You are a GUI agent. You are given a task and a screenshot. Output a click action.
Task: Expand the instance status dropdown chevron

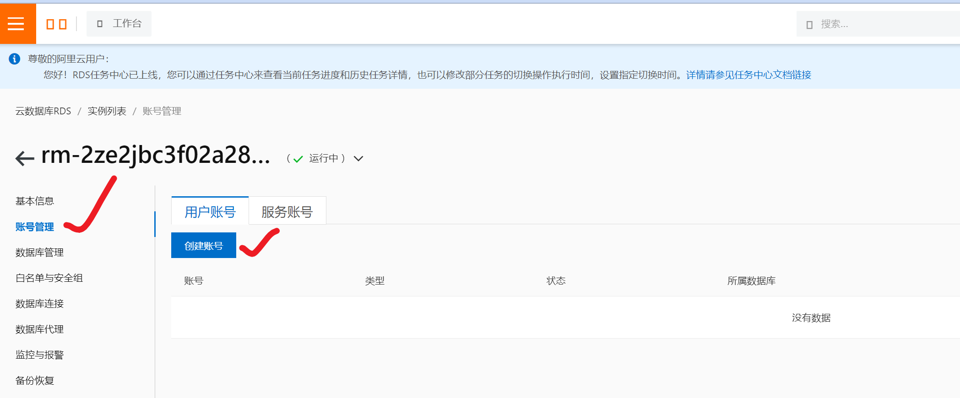[x=358, y=159]
